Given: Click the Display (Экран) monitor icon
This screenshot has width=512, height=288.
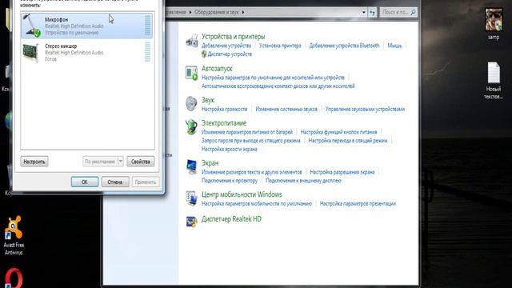Looking at the screenshot, I should click(x=191, y=167).
